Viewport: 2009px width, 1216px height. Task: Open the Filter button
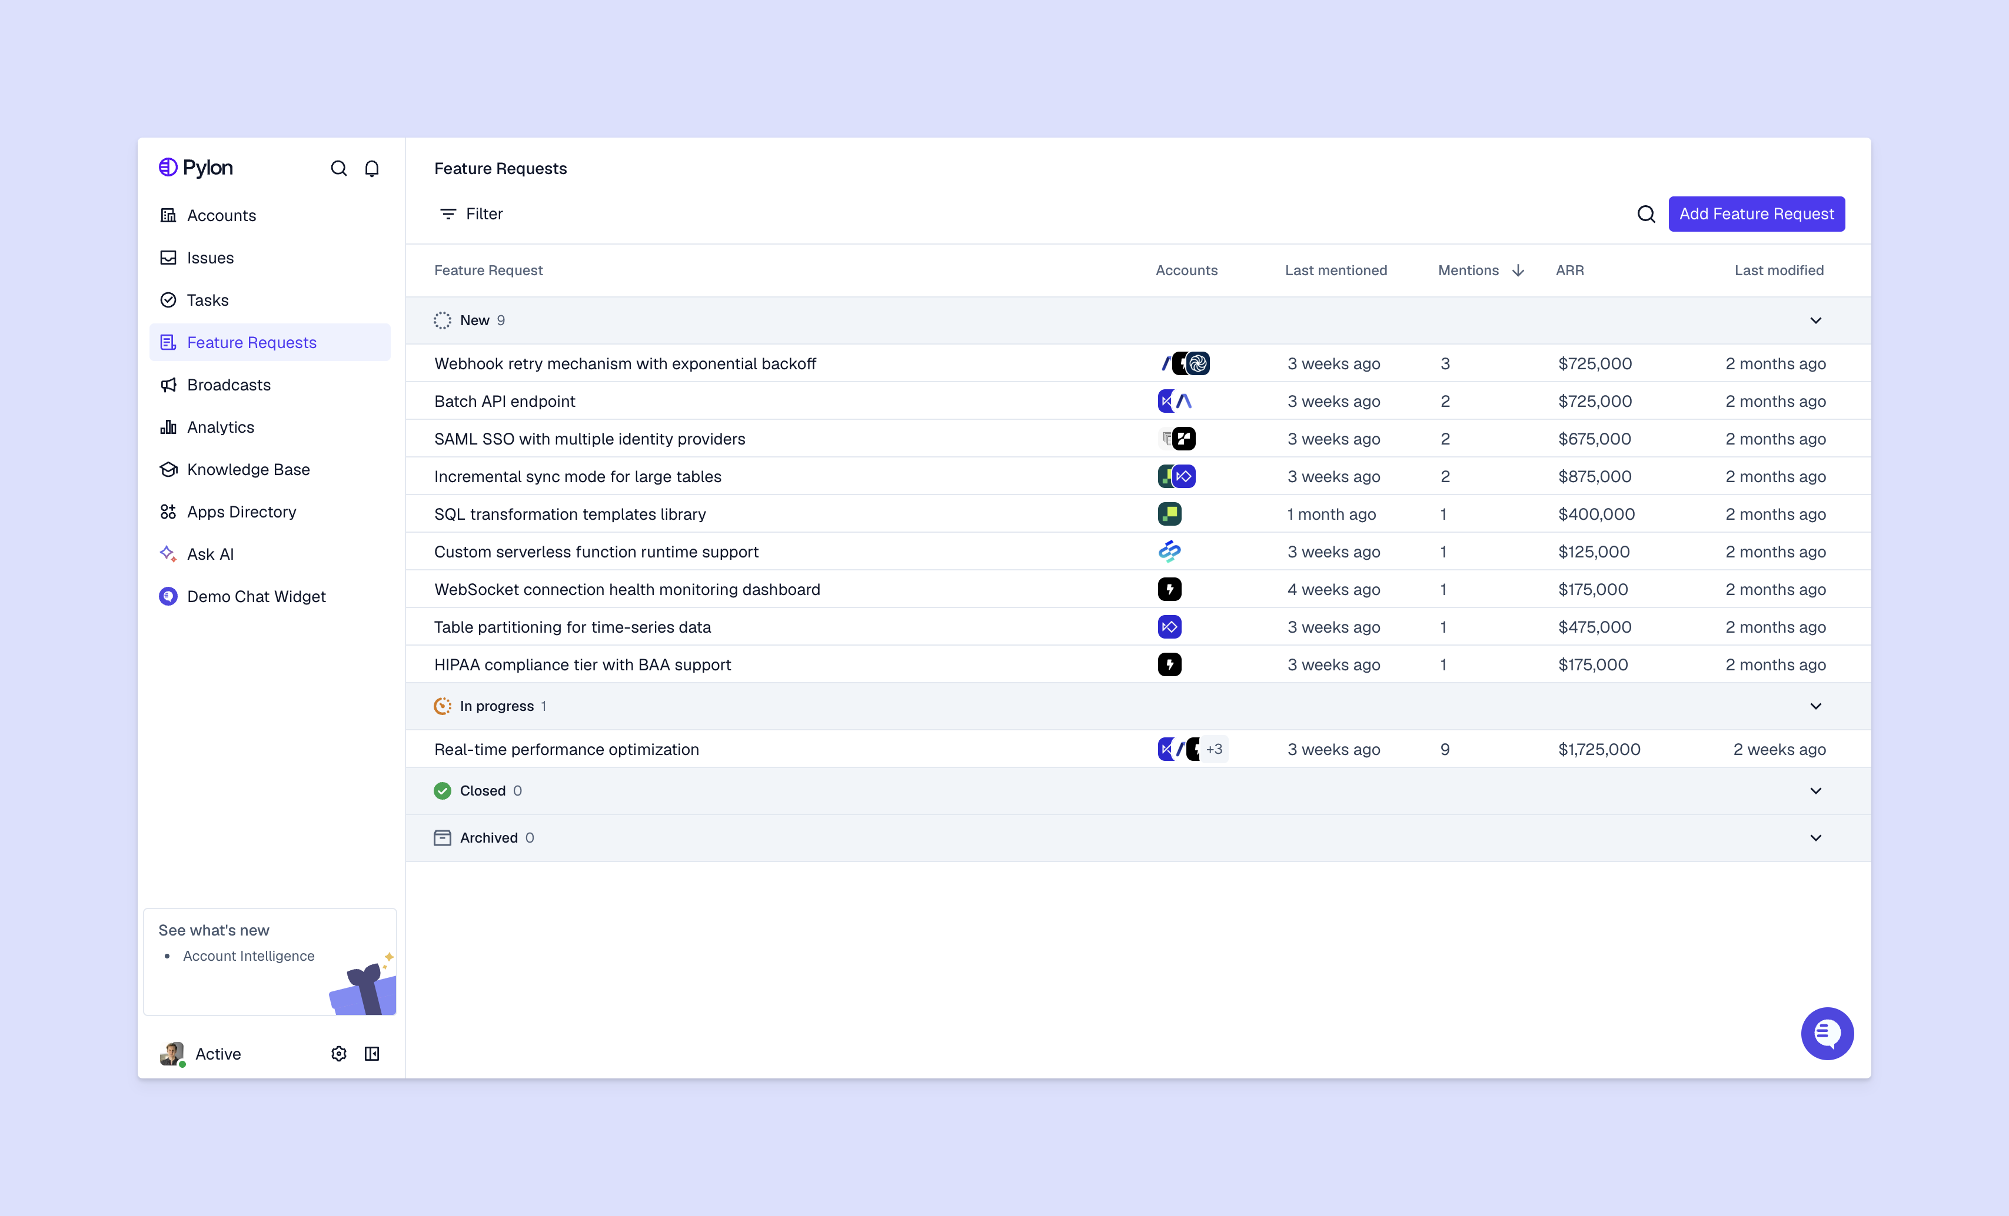point(471,214)
